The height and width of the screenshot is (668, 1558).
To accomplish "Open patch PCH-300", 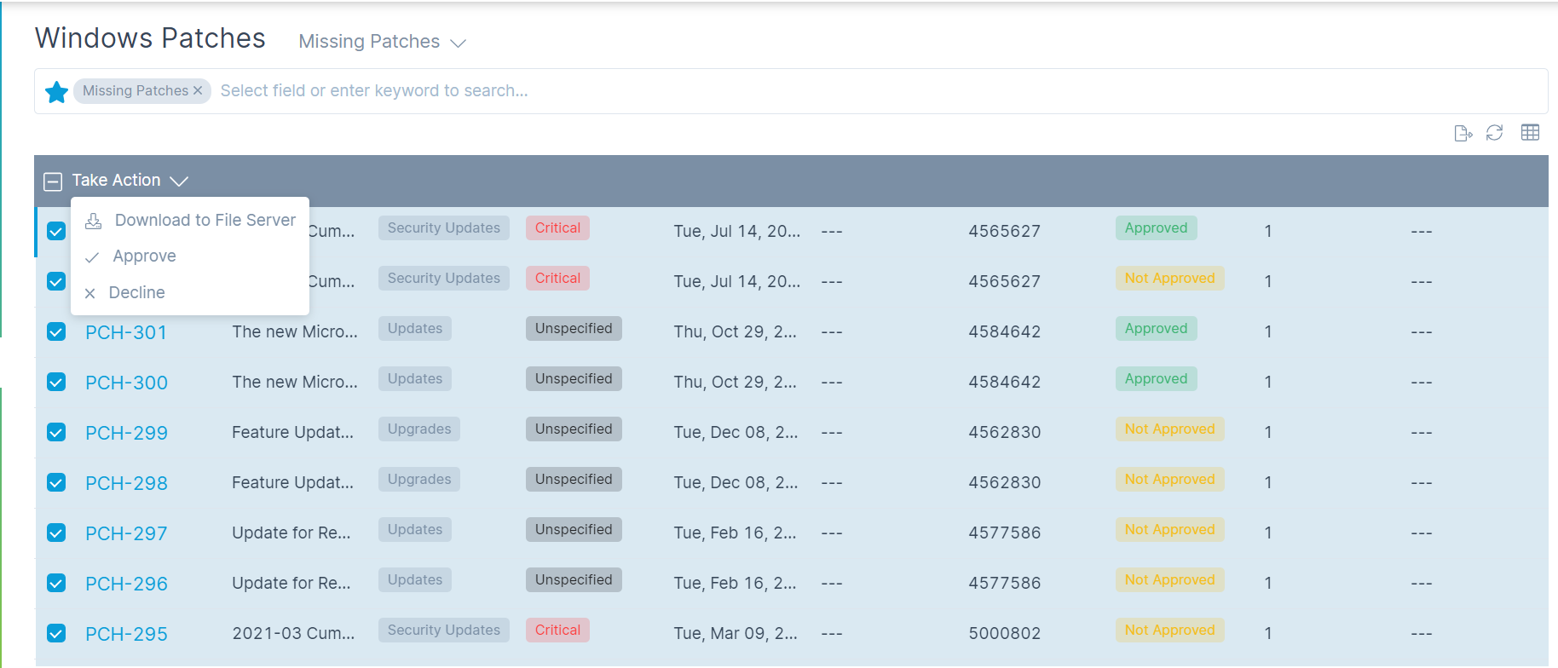I will pos(126,383).
